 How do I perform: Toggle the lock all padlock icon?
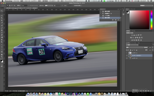point(137,50)
